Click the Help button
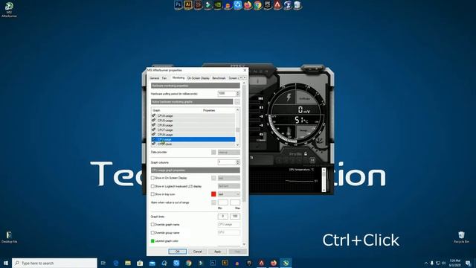The height and width of the screenshot is (268, 476). (x=237, y=252)
